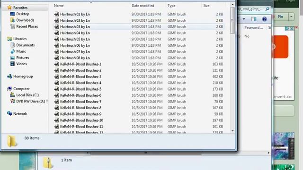Click the AdChoices triangle icon
The height and width of the screenshot is (170, 303).
tap(287, 28)
